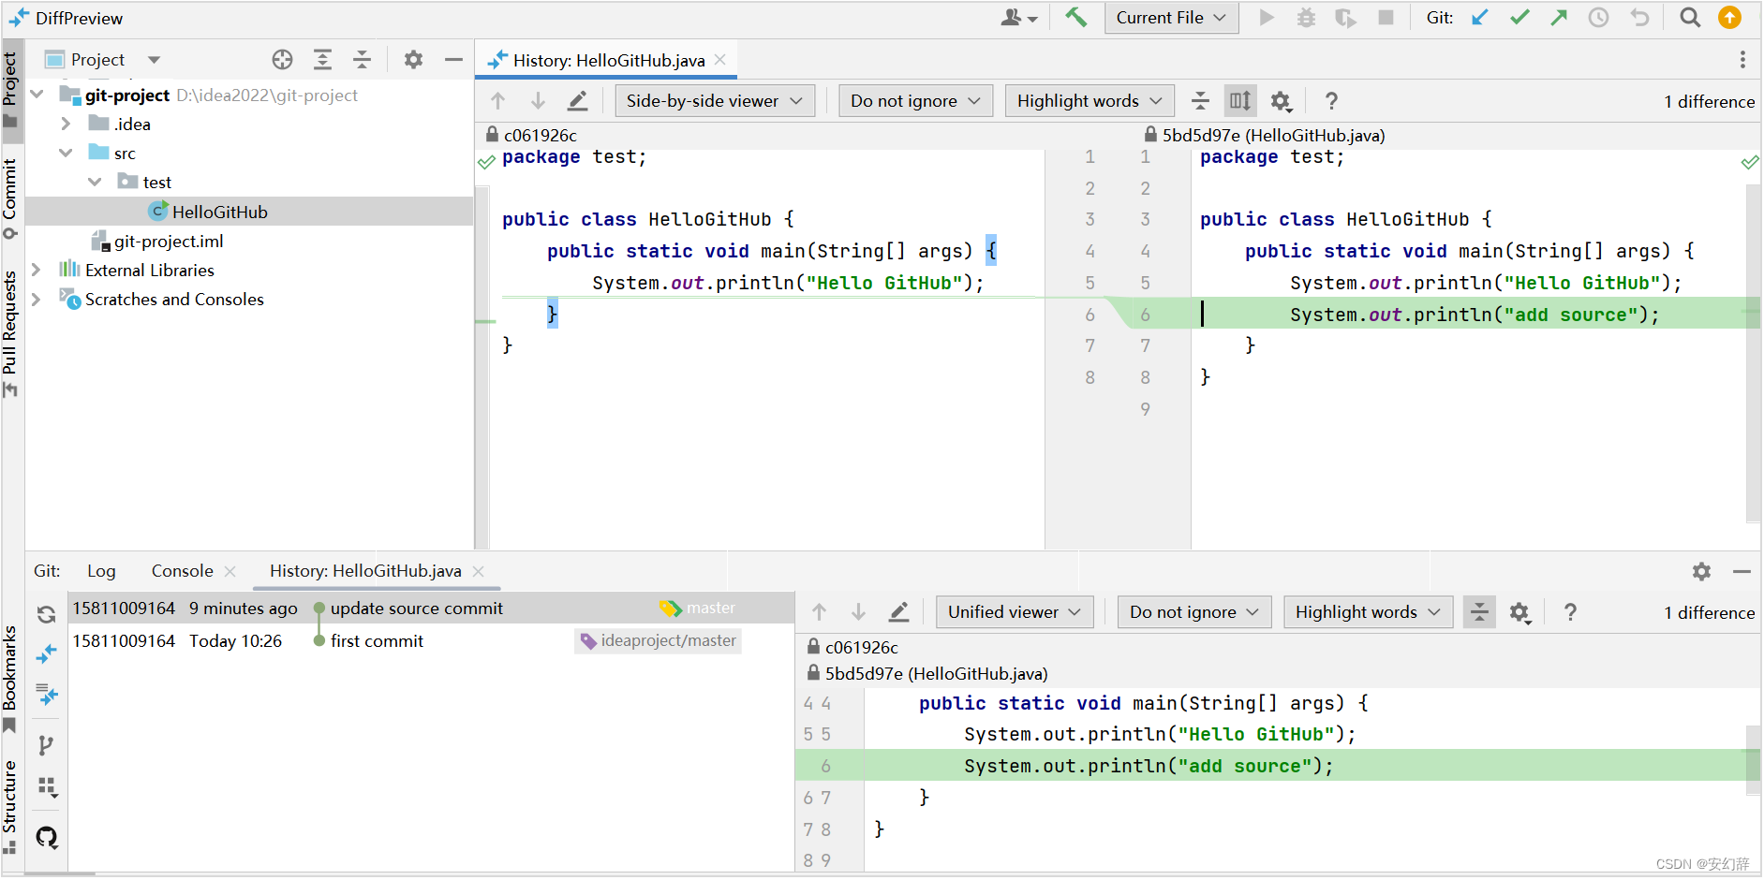The image size is (1764, 880).
Task: Open help question mark in top diff toolbar
Action: [1331, 101]
